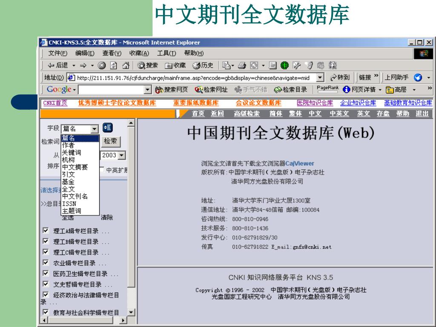Viewport: 436px width, 327px height.
Task: Uncheck 农业辑专栏目录 checkbox
Action: click(x=46, y=262)
